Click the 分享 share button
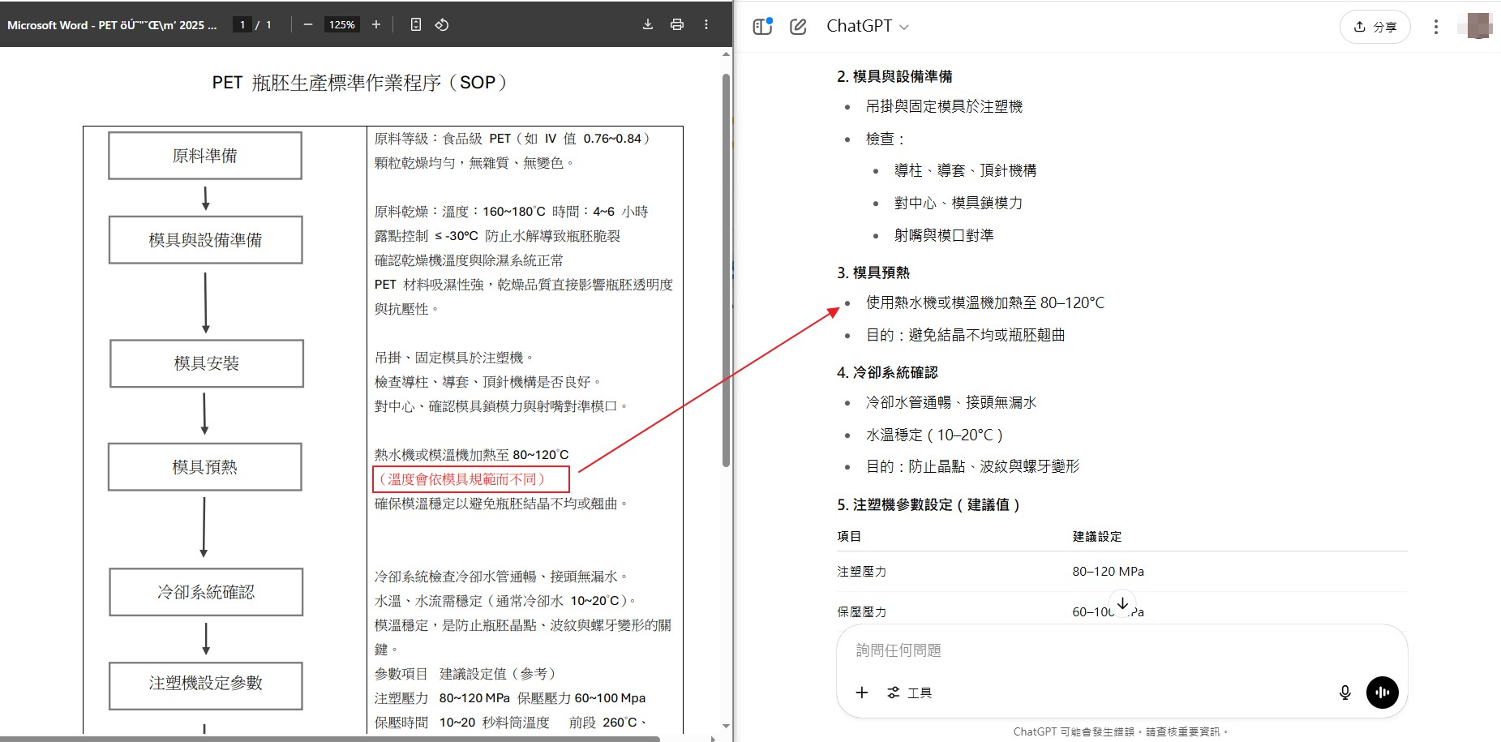 [x=1374, y=27]
